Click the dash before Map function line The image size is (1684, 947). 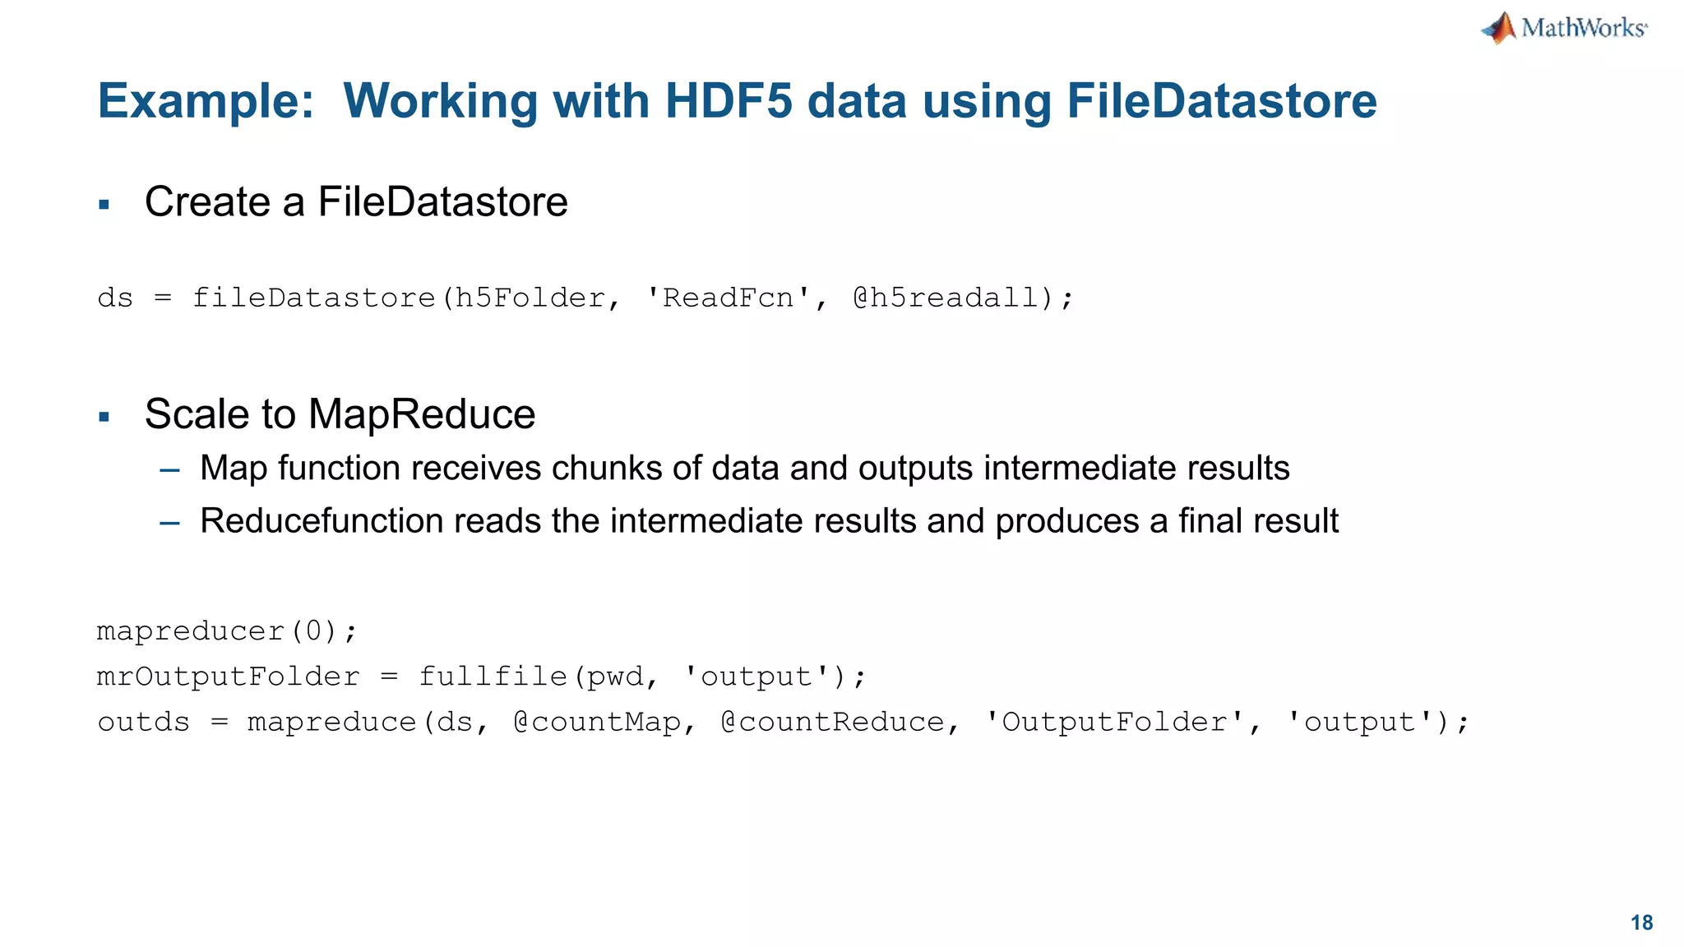click(x=170, y=470)
